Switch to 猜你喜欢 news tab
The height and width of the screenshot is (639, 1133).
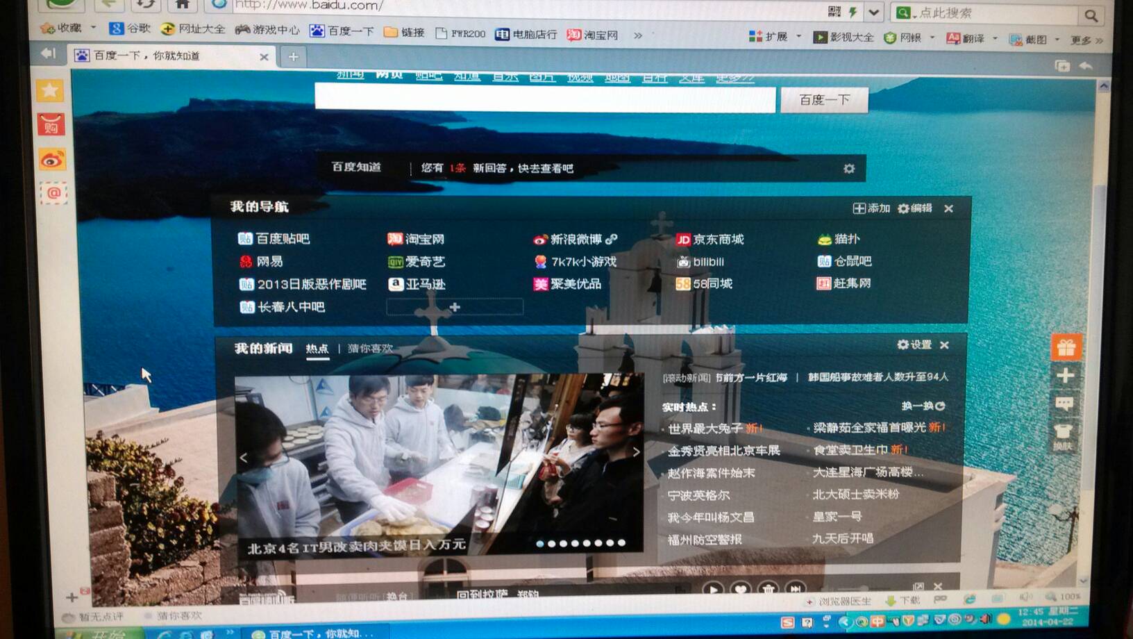tap(370, 349)
